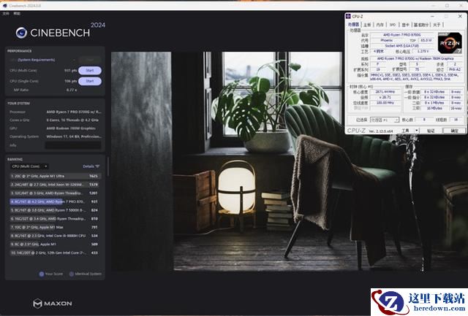This screenshot has height=316, width=468.
Task: Click the Ryzen 7 logo in CPU-Z
Action: pos(450,43)
